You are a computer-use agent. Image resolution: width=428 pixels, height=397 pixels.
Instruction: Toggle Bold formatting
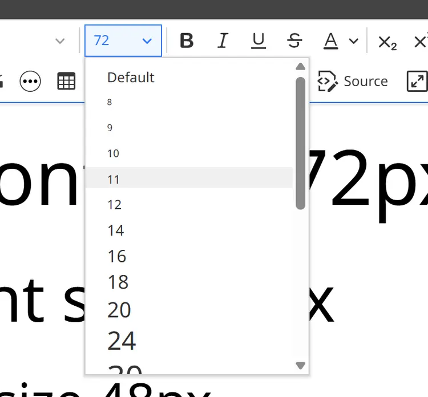click(187, 40)
